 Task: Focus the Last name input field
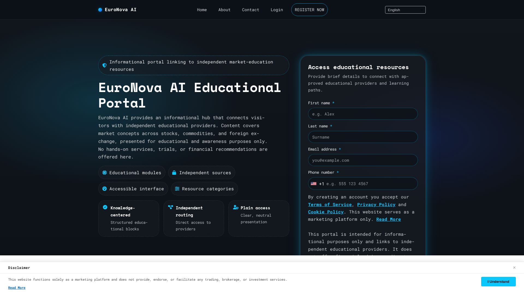click(x=363, y=137)
